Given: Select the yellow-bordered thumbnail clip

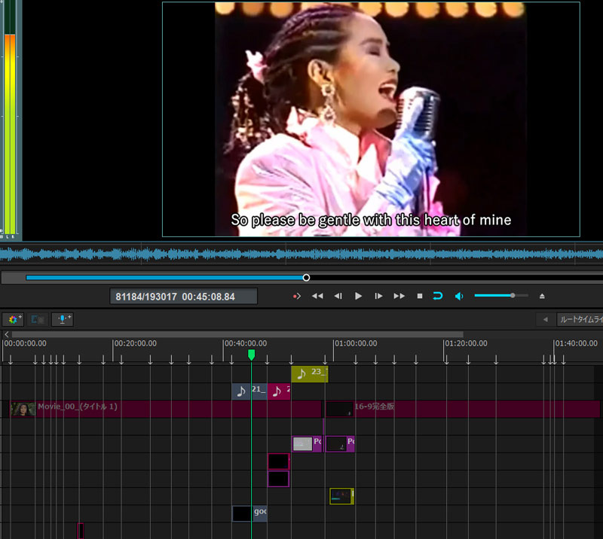Looking at the screenshot, I should [341, 496].
